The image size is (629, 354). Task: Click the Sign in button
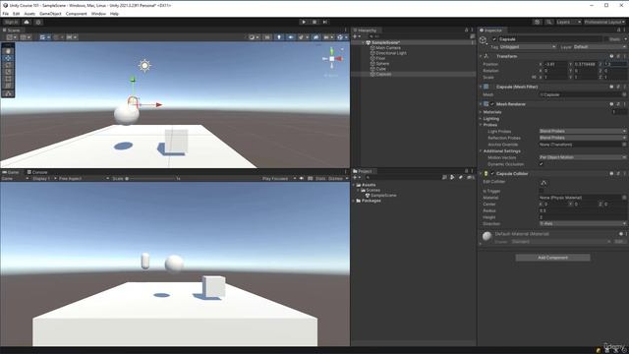pos(11,22)
